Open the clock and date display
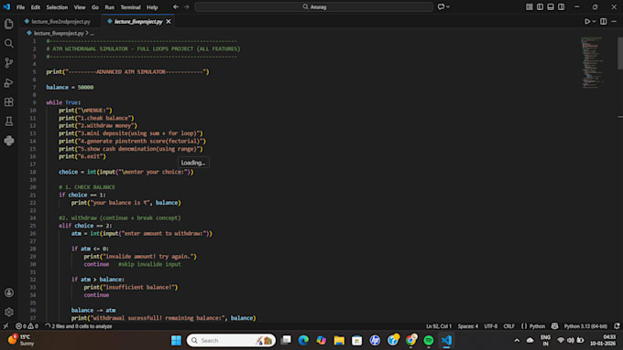Image resolution: width=623 pixels, height=350 pixels. tap(603, 340)
